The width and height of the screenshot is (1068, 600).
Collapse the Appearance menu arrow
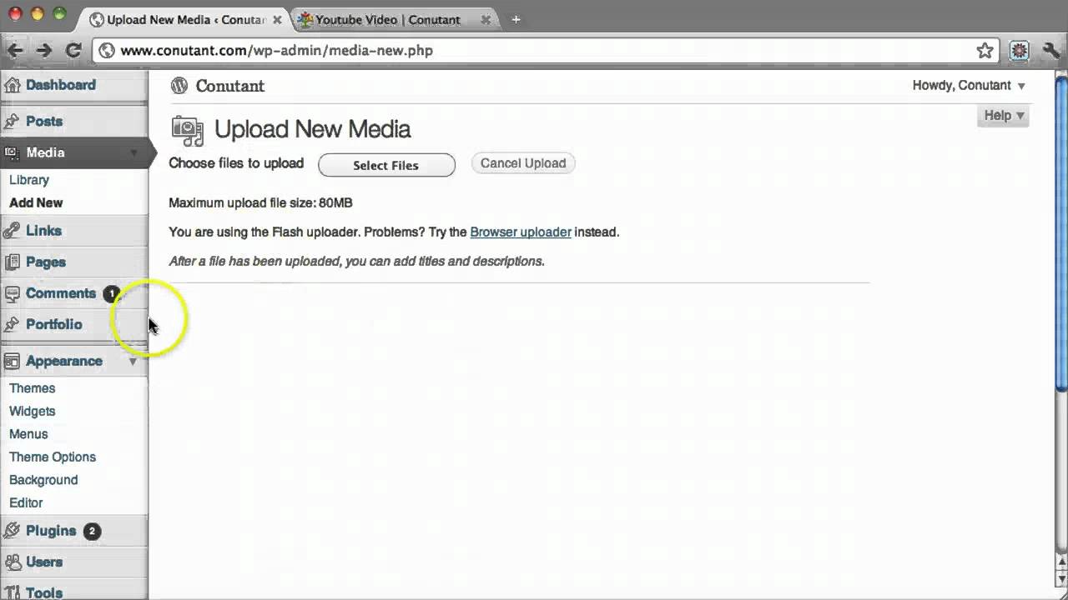(133, 362)
